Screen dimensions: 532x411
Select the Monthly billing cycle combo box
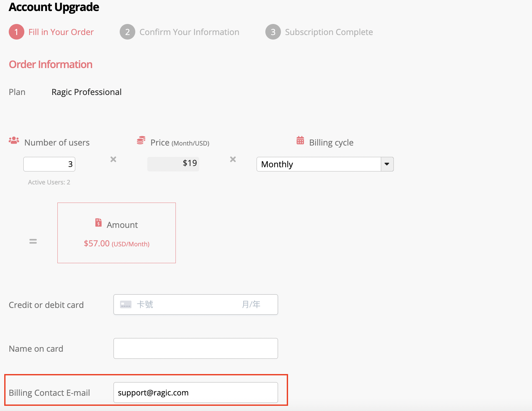(319, 164)
